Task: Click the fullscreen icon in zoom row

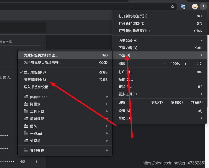Action: coord(199,64)
